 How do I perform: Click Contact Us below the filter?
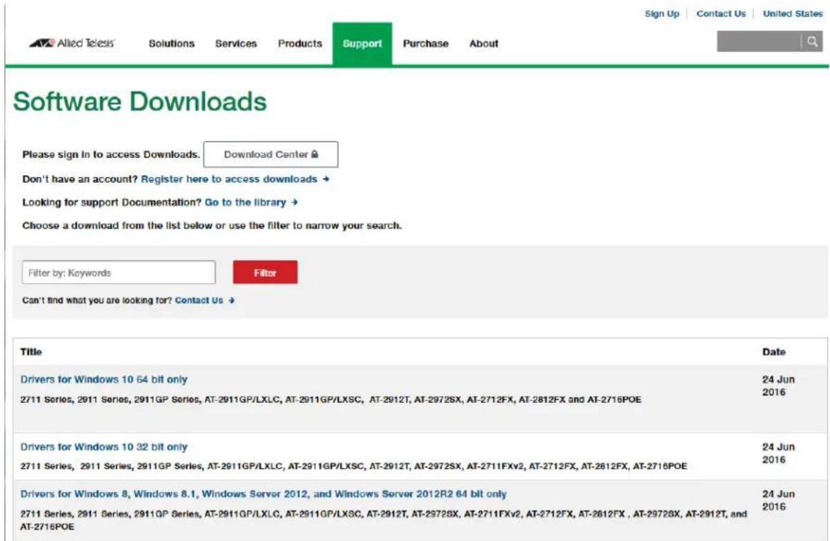click(x=205, y=301)
